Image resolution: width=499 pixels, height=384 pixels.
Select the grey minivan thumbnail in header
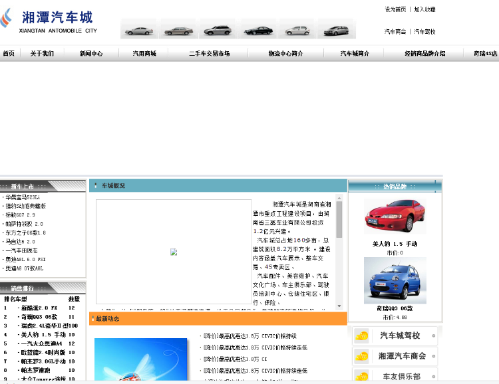coord(336,31)
